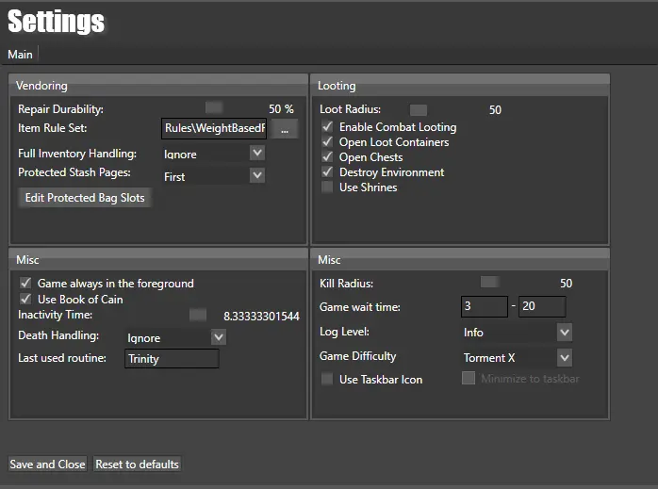The height and width of the screenshot is (489, 658).
Task: Uncheck the Open Chests option
Action: [327, 157]
